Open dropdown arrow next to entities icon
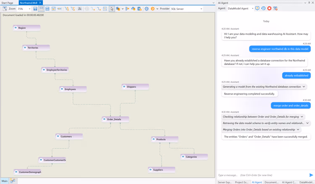Viewport: 315px width, 184px height. (x=123, y=9)
